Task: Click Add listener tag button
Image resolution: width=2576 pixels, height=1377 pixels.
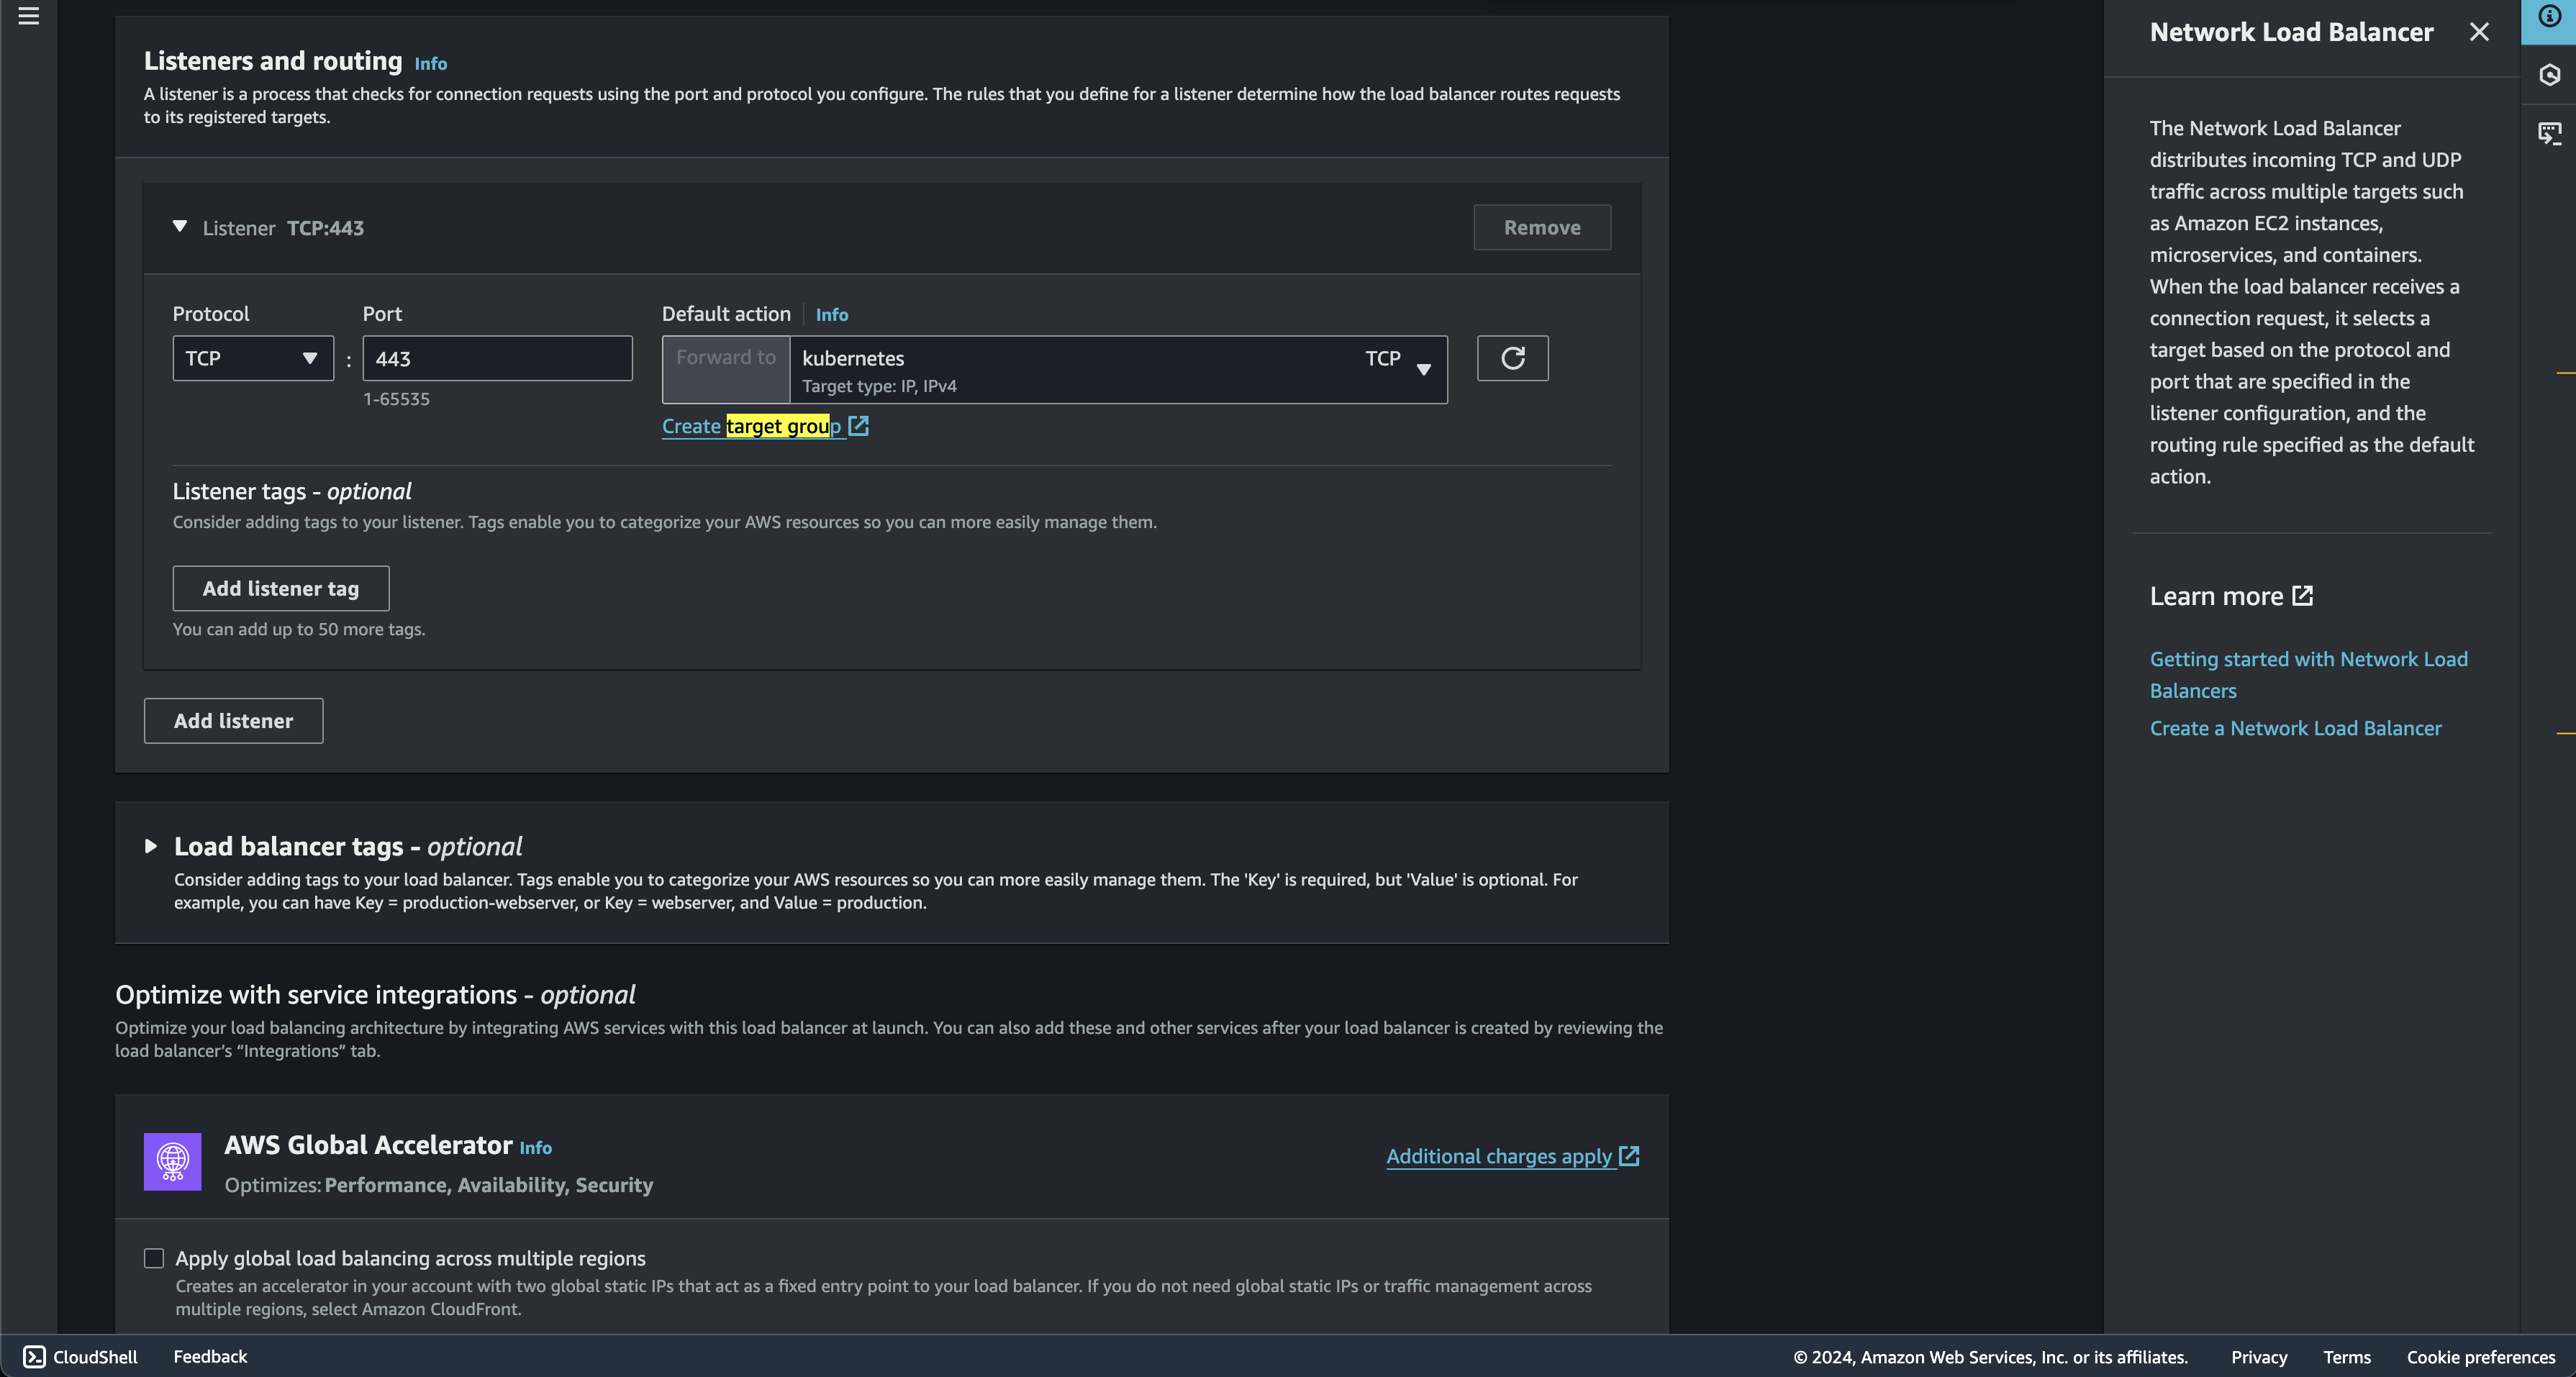Action: (x=281, y=589)
